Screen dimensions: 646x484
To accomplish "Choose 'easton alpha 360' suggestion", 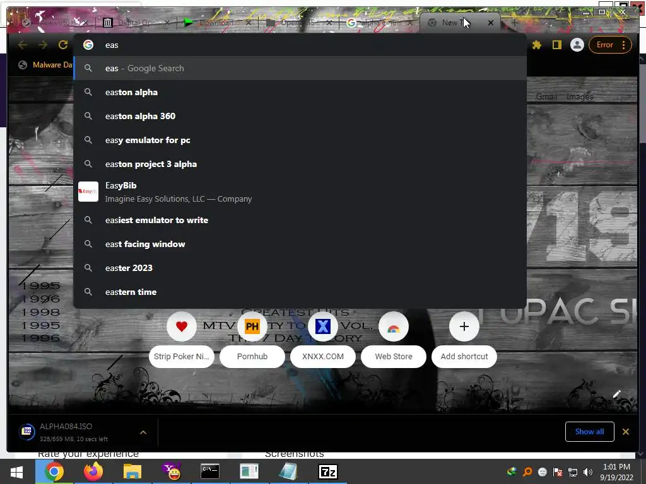I will (x=300, y=116).
